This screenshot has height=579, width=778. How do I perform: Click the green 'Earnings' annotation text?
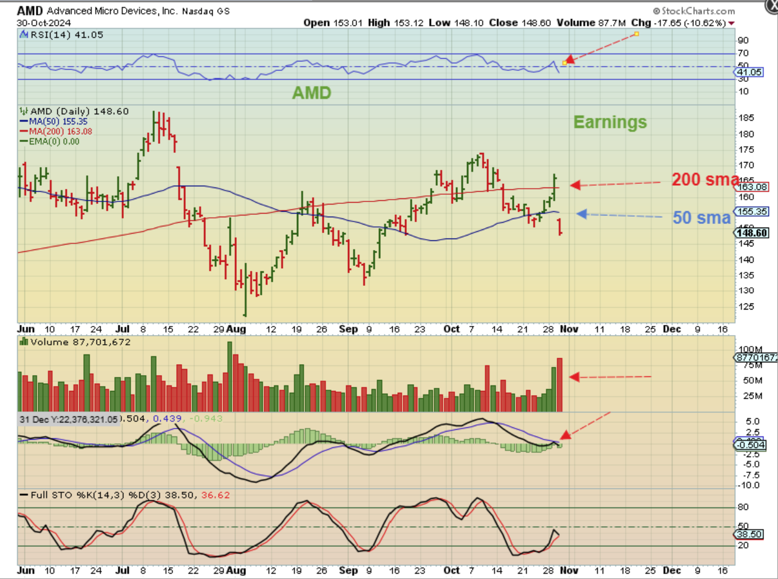(610, 122)
